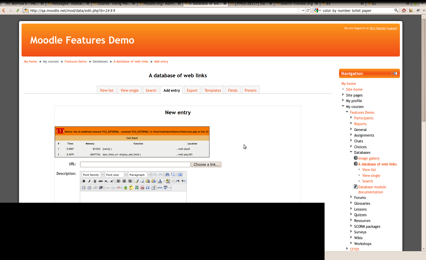
Task: Open the background highlight color picker arrow
Action: pyautogui.click(x=172, y=181)
